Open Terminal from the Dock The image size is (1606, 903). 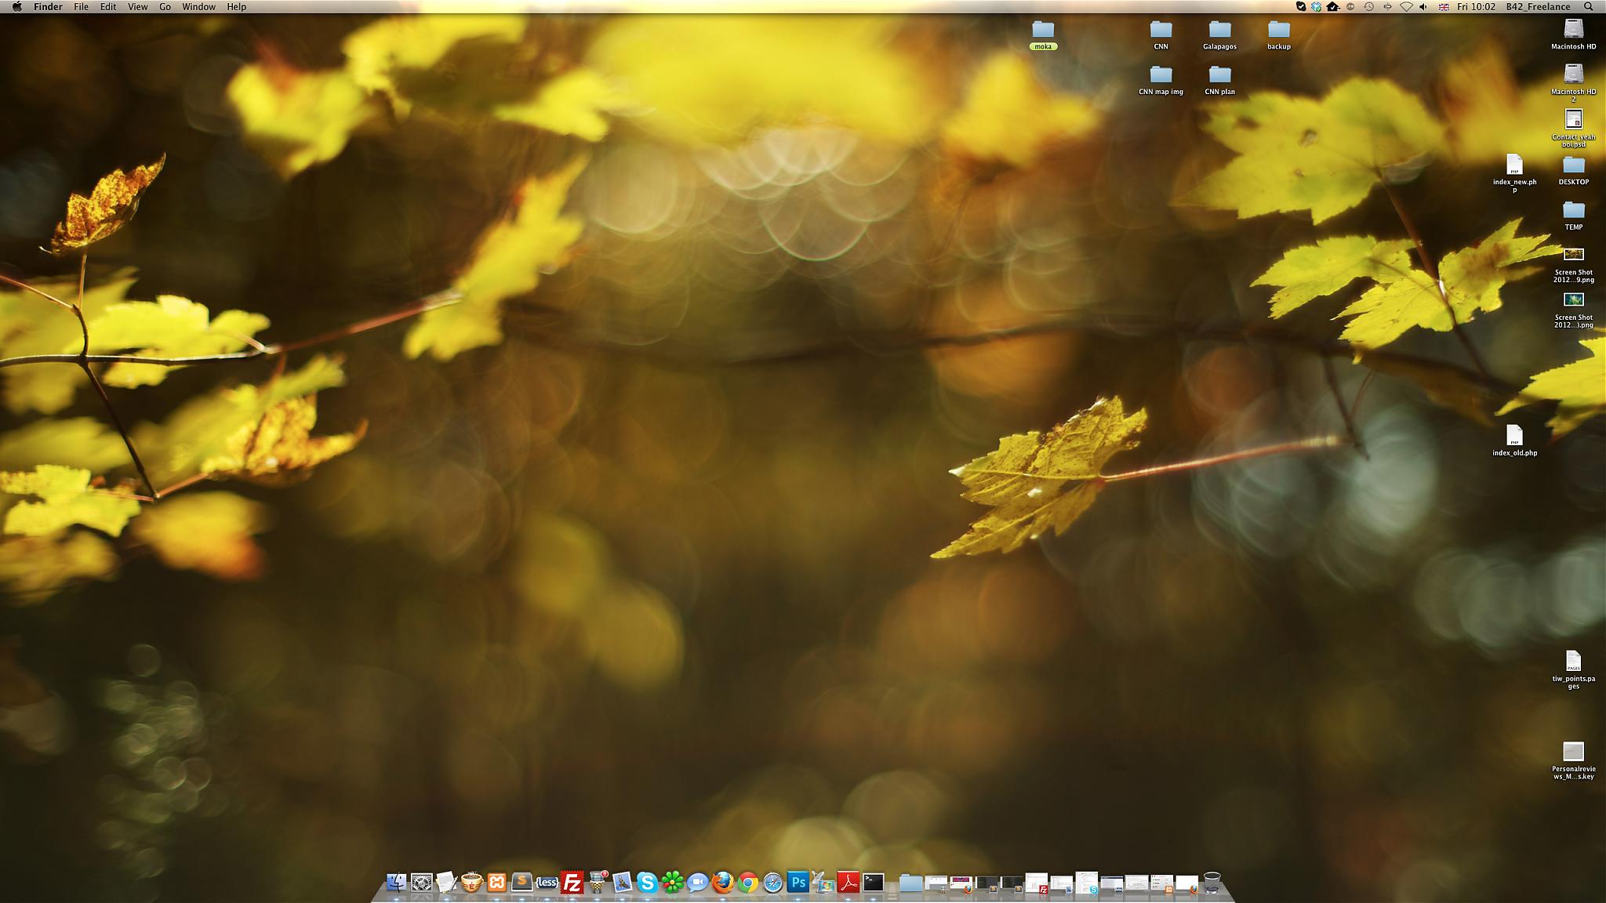[x=873, y=883]
